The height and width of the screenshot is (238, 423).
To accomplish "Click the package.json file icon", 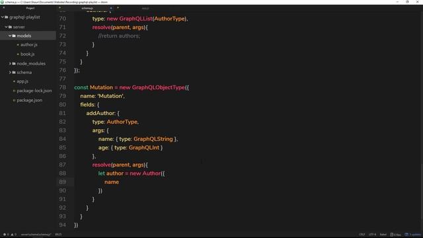I will [x=14, y=100].
